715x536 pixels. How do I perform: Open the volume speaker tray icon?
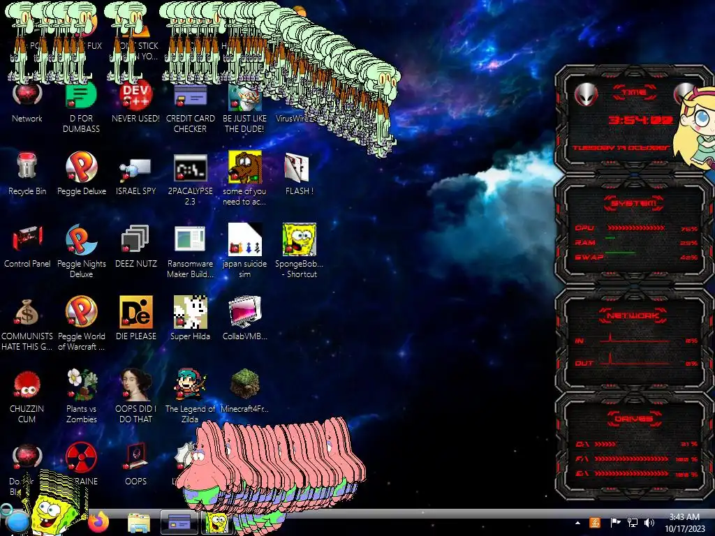tap(649, 523)
